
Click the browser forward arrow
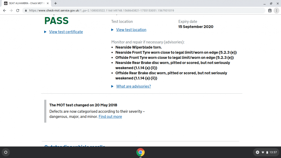[x=11, y=11]
